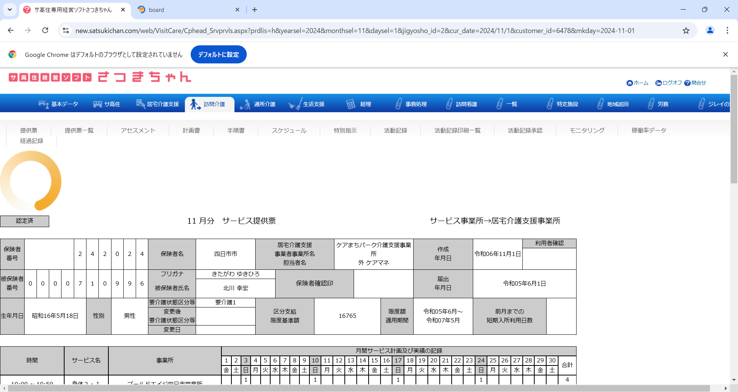Click the ホーム link at top right
Image resolution: width=738 pixels, height=392 pixels.
click(x=637, y=83)
